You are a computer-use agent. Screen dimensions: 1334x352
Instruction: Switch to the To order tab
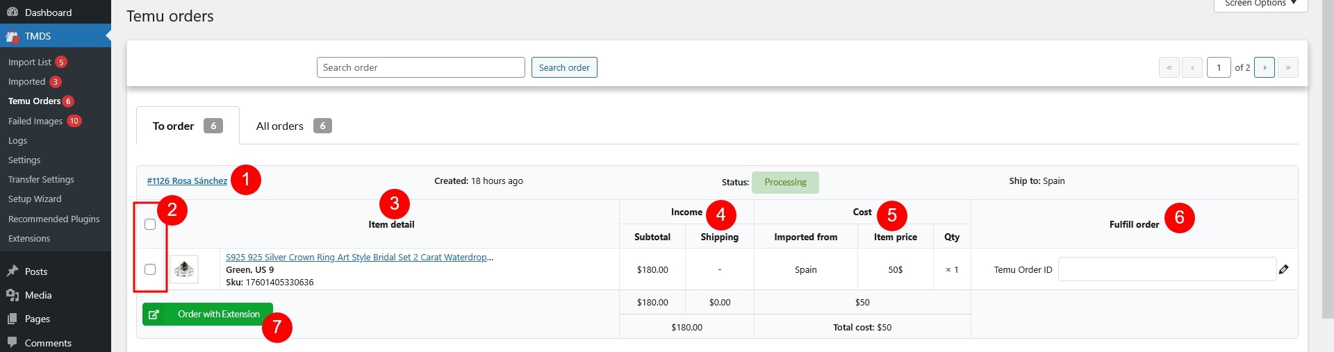(188, 126)
